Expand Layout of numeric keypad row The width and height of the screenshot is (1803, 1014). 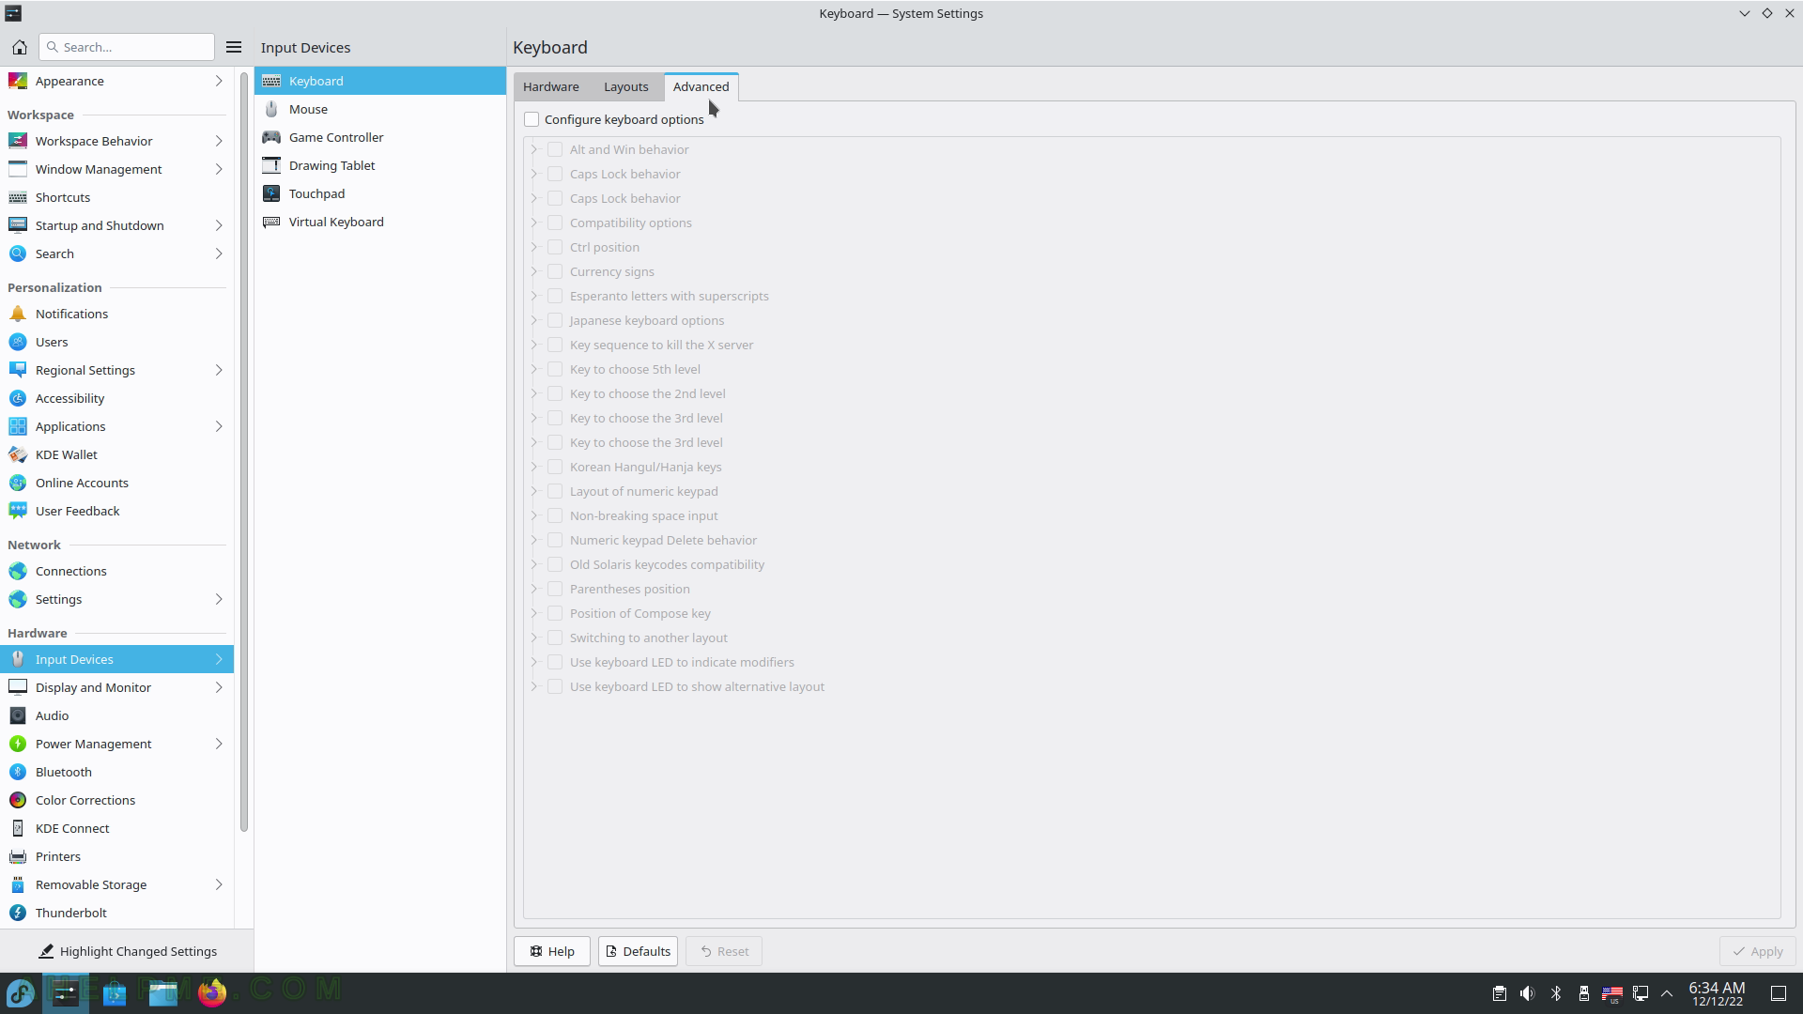click(534, 491)
